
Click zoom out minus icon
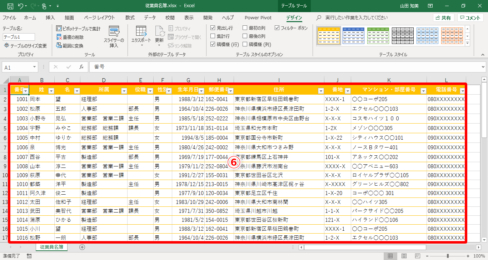(428, 256)
